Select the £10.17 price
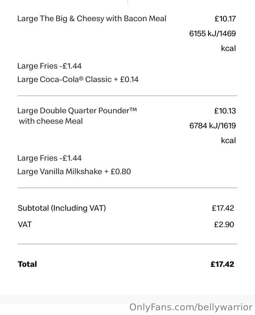 tap(225, 19)
